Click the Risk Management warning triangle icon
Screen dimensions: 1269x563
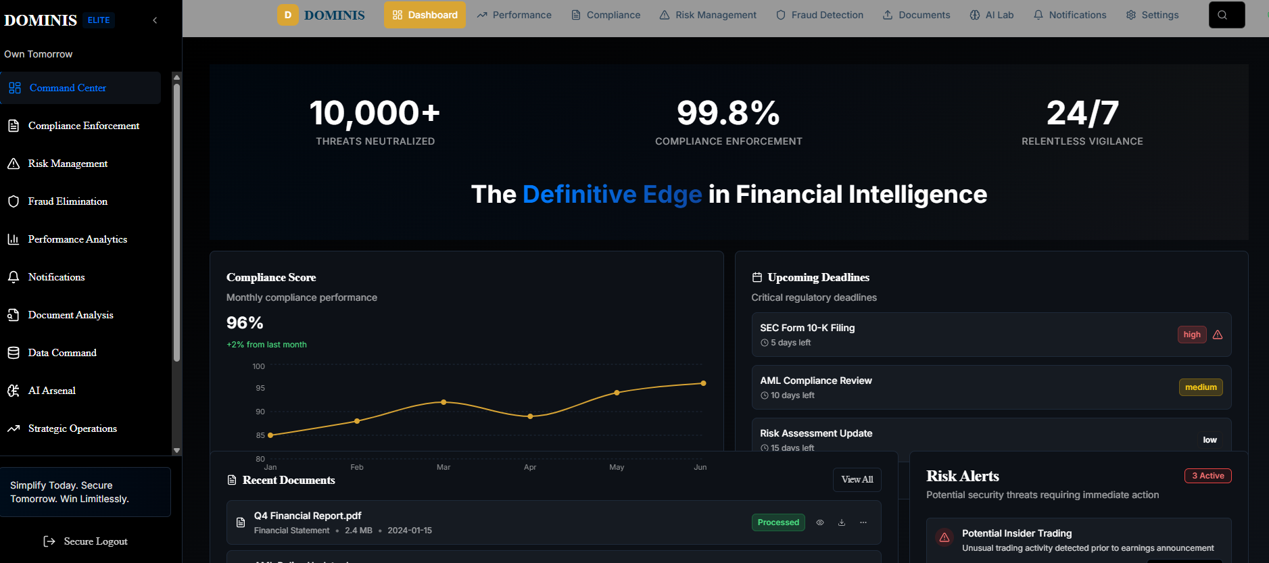click(x=14, y=164)
